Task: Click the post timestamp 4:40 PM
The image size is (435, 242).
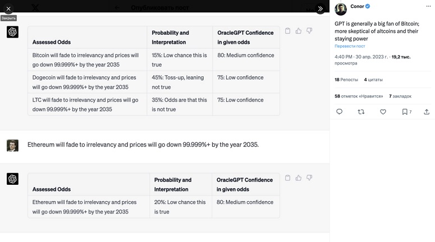Action: [x=343, y=57]
